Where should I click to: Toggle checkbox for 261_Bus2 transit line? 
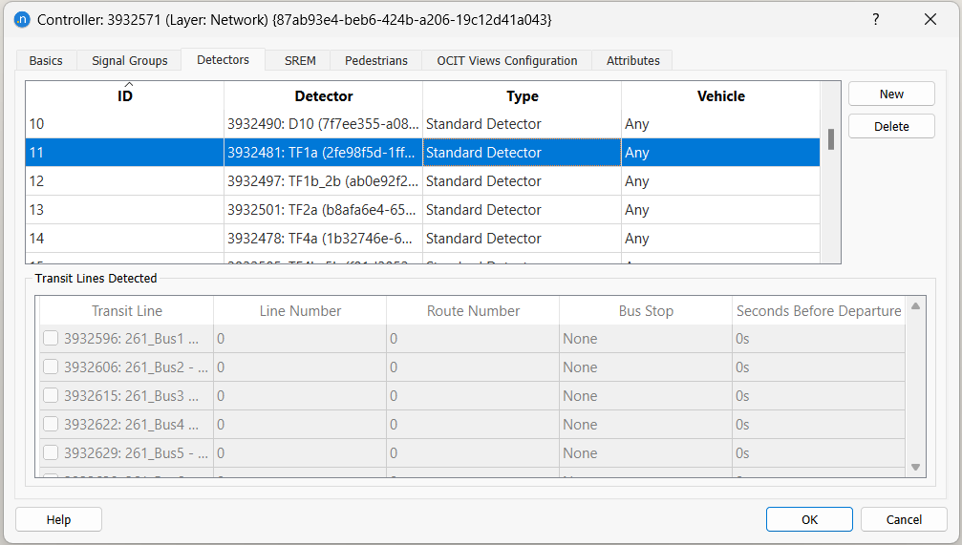(x=51, y=367)
